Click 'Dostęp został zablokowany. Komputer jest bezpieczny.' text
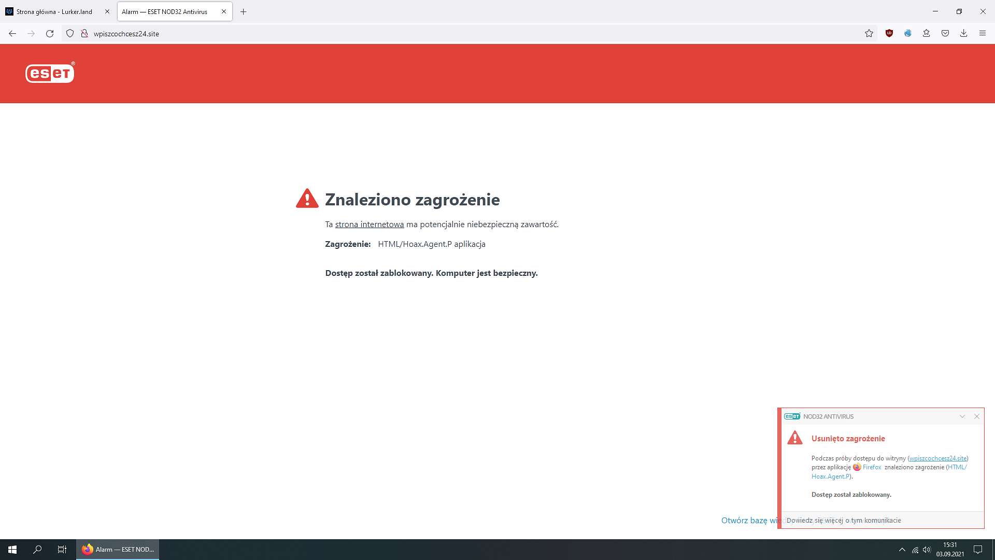This screenshot has height=560, width=995. [x=431, y=273]
